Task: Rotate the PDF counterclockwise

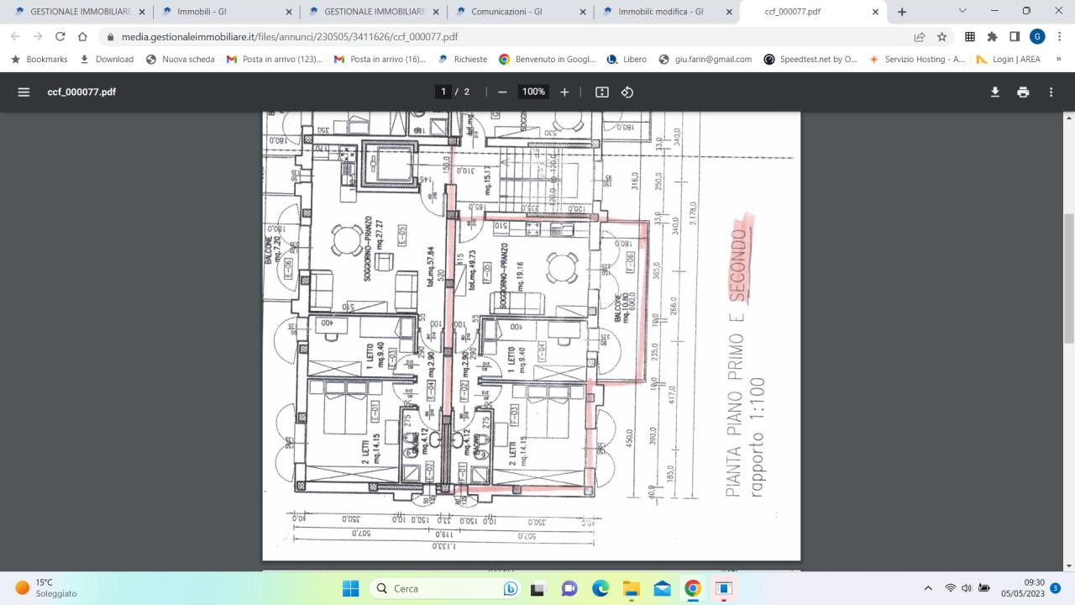Action: pos(627,92)
